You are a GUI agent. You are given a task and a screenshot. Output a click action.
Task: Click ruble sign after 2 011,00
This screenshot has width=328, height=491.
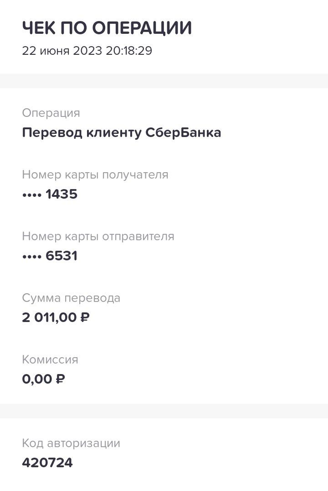tap(85, 317)
